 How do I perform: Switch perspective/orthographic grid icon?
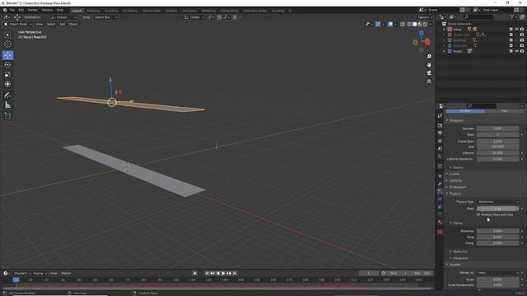(x=429, y=81)
